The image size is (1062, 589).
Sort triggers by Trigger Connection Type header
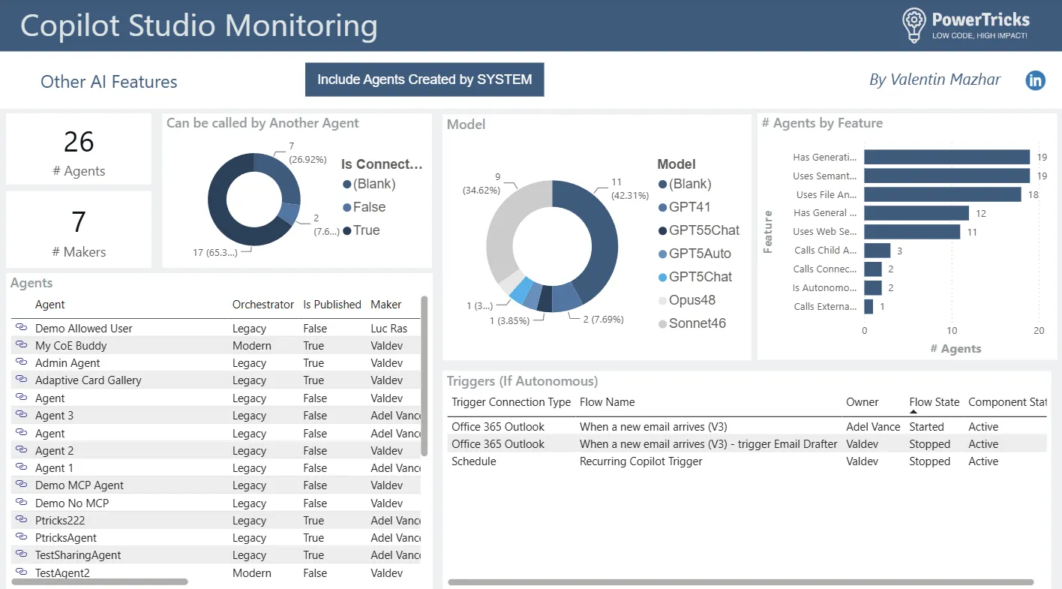tap(511, 402)
